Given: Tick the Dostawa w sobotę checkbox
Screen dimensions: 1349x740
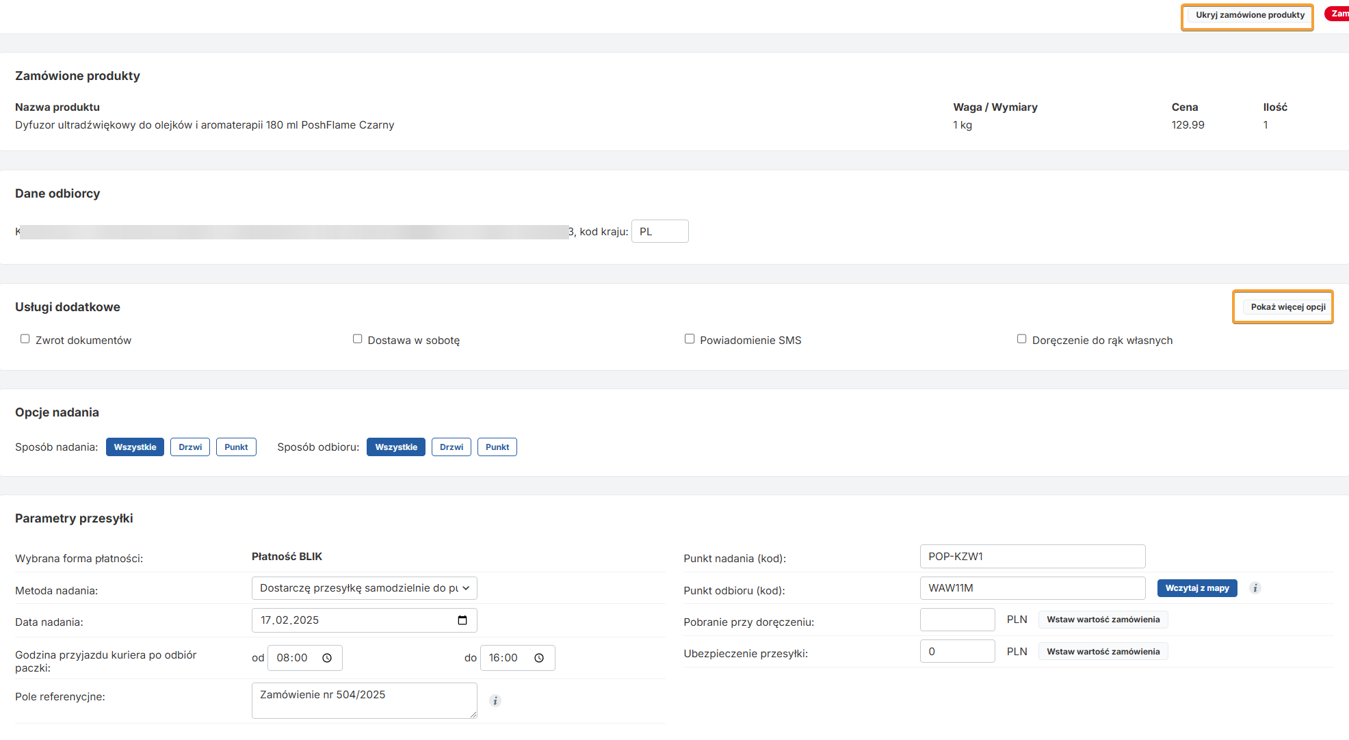Looking at the screenshot, I should pos(357,339).
